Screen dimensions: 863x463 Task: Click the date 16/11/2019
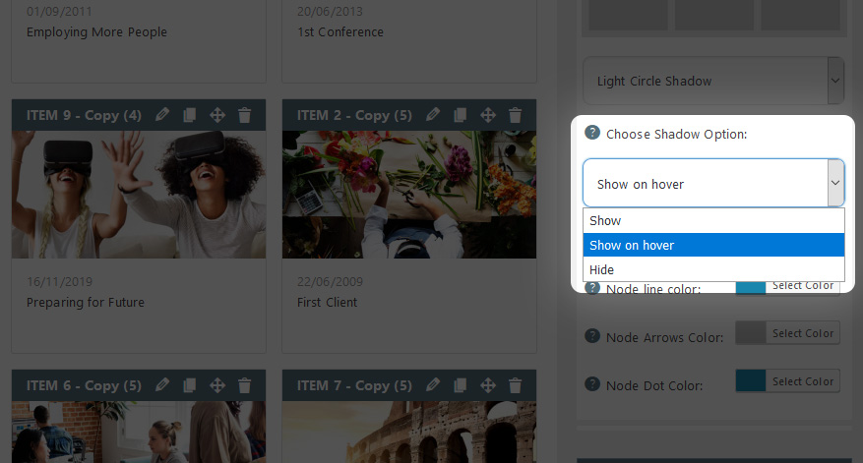[x=59, y=282]
